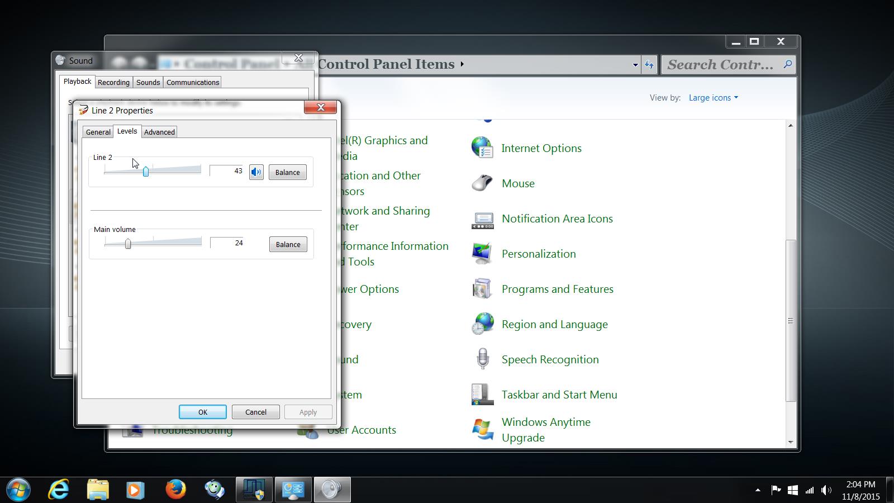Close the Sound window

point(299,58)
